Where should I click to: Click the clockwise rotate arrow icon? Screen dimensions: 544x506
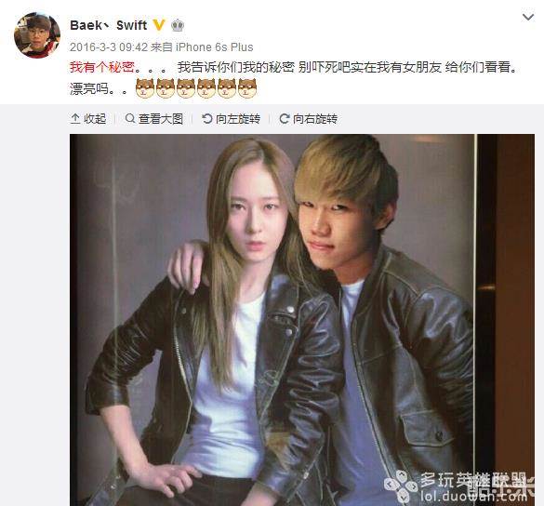(285, 119)
